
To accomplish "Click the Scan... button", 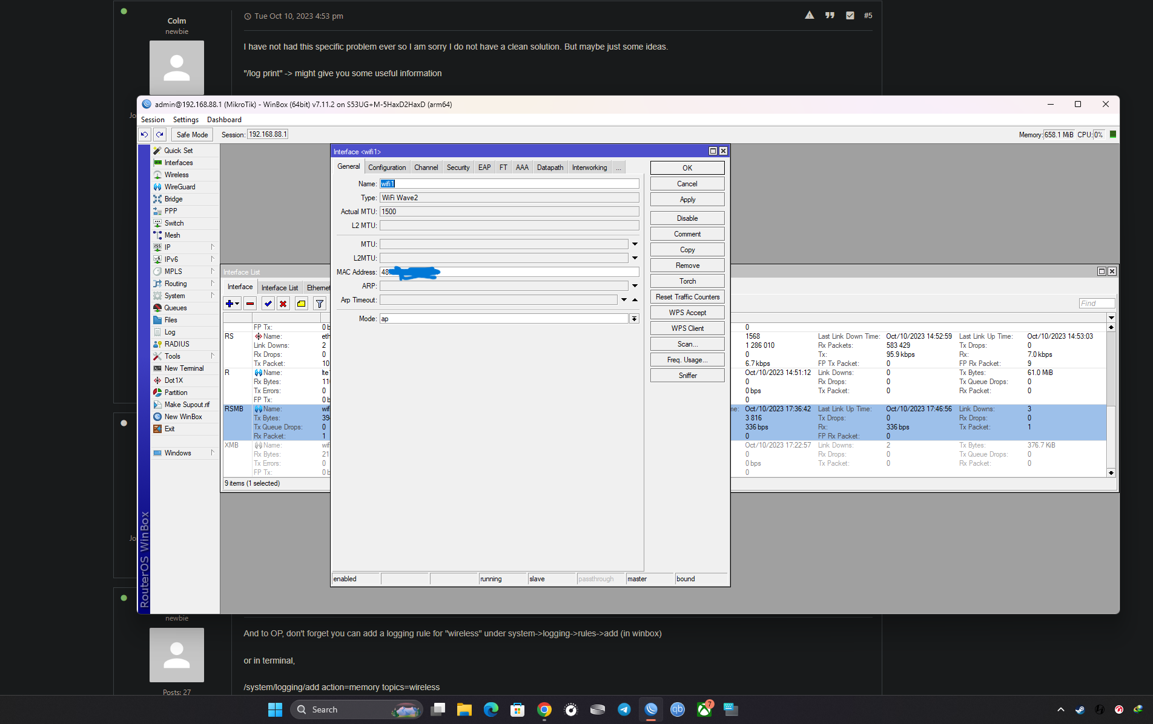I will click(687, 344).
